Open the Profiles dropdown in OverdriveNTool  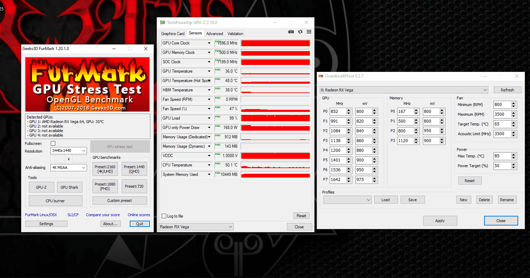[x=347, y=200]
